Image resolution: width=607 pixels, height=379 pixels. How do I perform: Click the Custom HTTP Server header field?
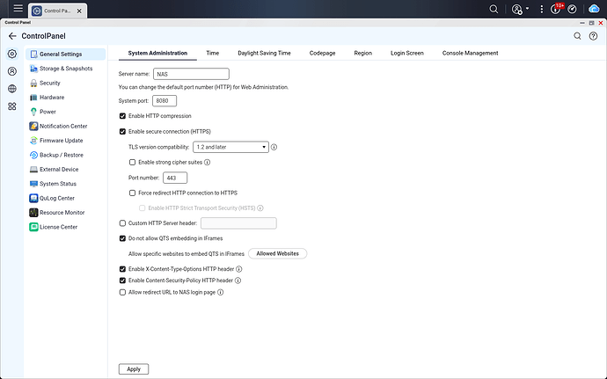pos(238,223)
